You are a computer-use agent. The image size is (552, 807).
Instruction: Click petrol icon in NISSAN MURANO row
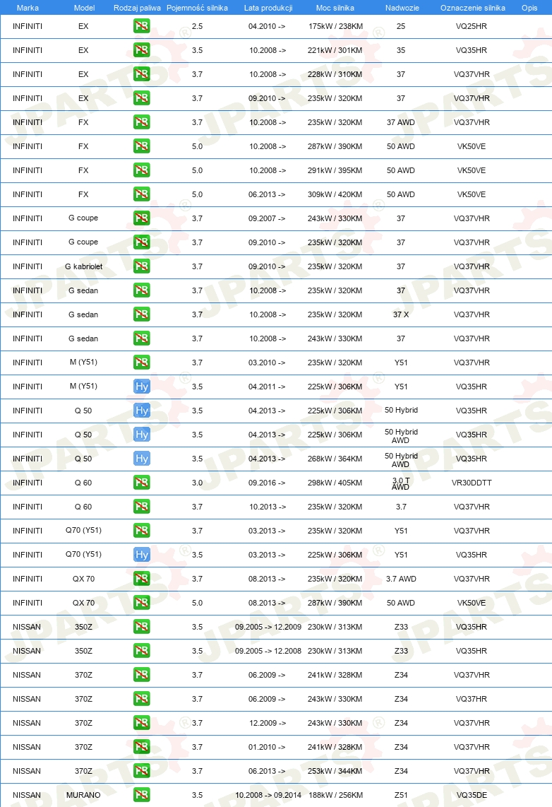(x=141, y=795)
